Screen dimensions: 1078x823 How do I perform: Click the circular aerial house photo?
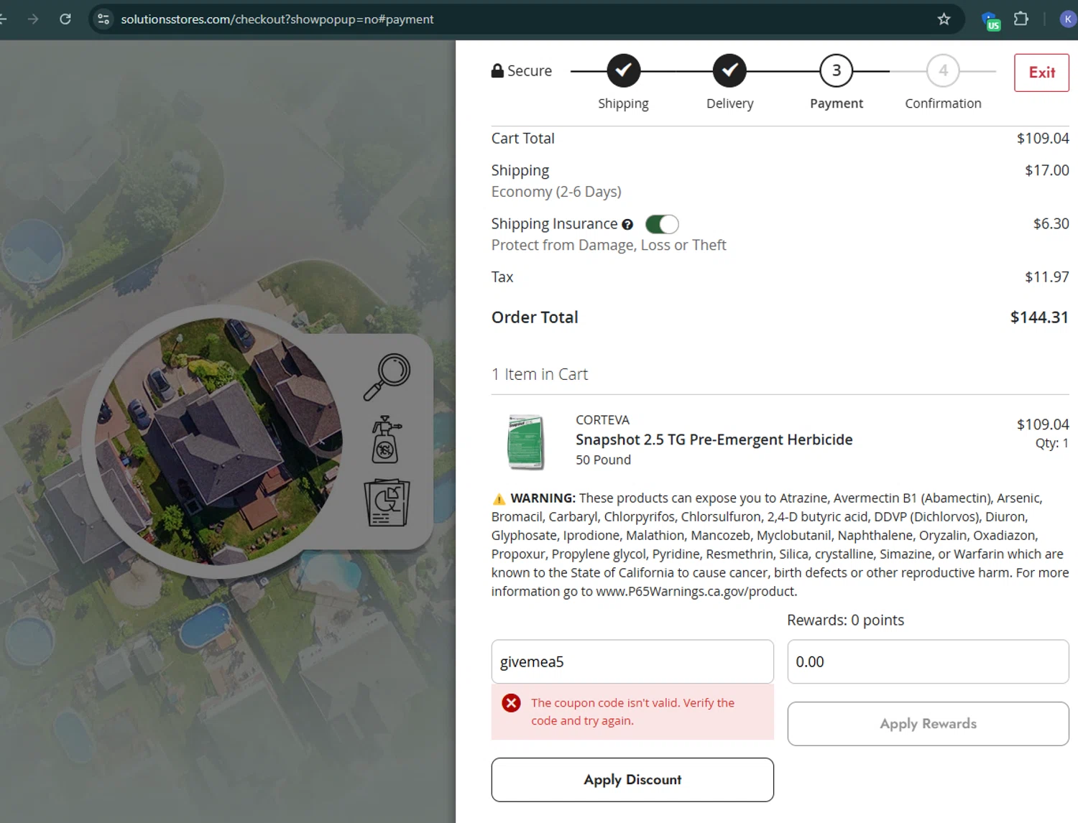click(x=218, y=441)
